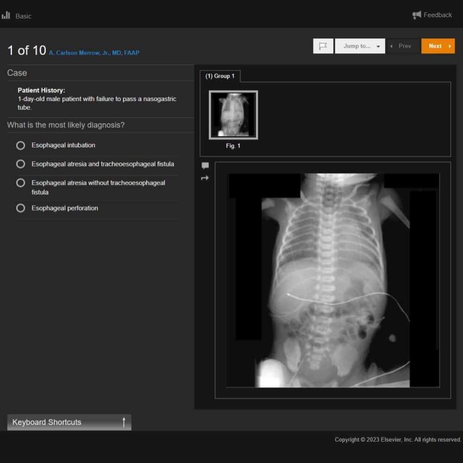
Task: Select the Fig. 1 thumbnail image
Action: pyautogui.click(x=233, y=115)
